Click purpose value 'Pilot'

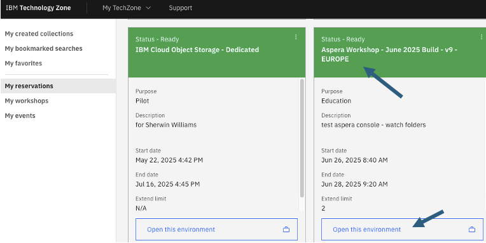click(x=142, y=101)
